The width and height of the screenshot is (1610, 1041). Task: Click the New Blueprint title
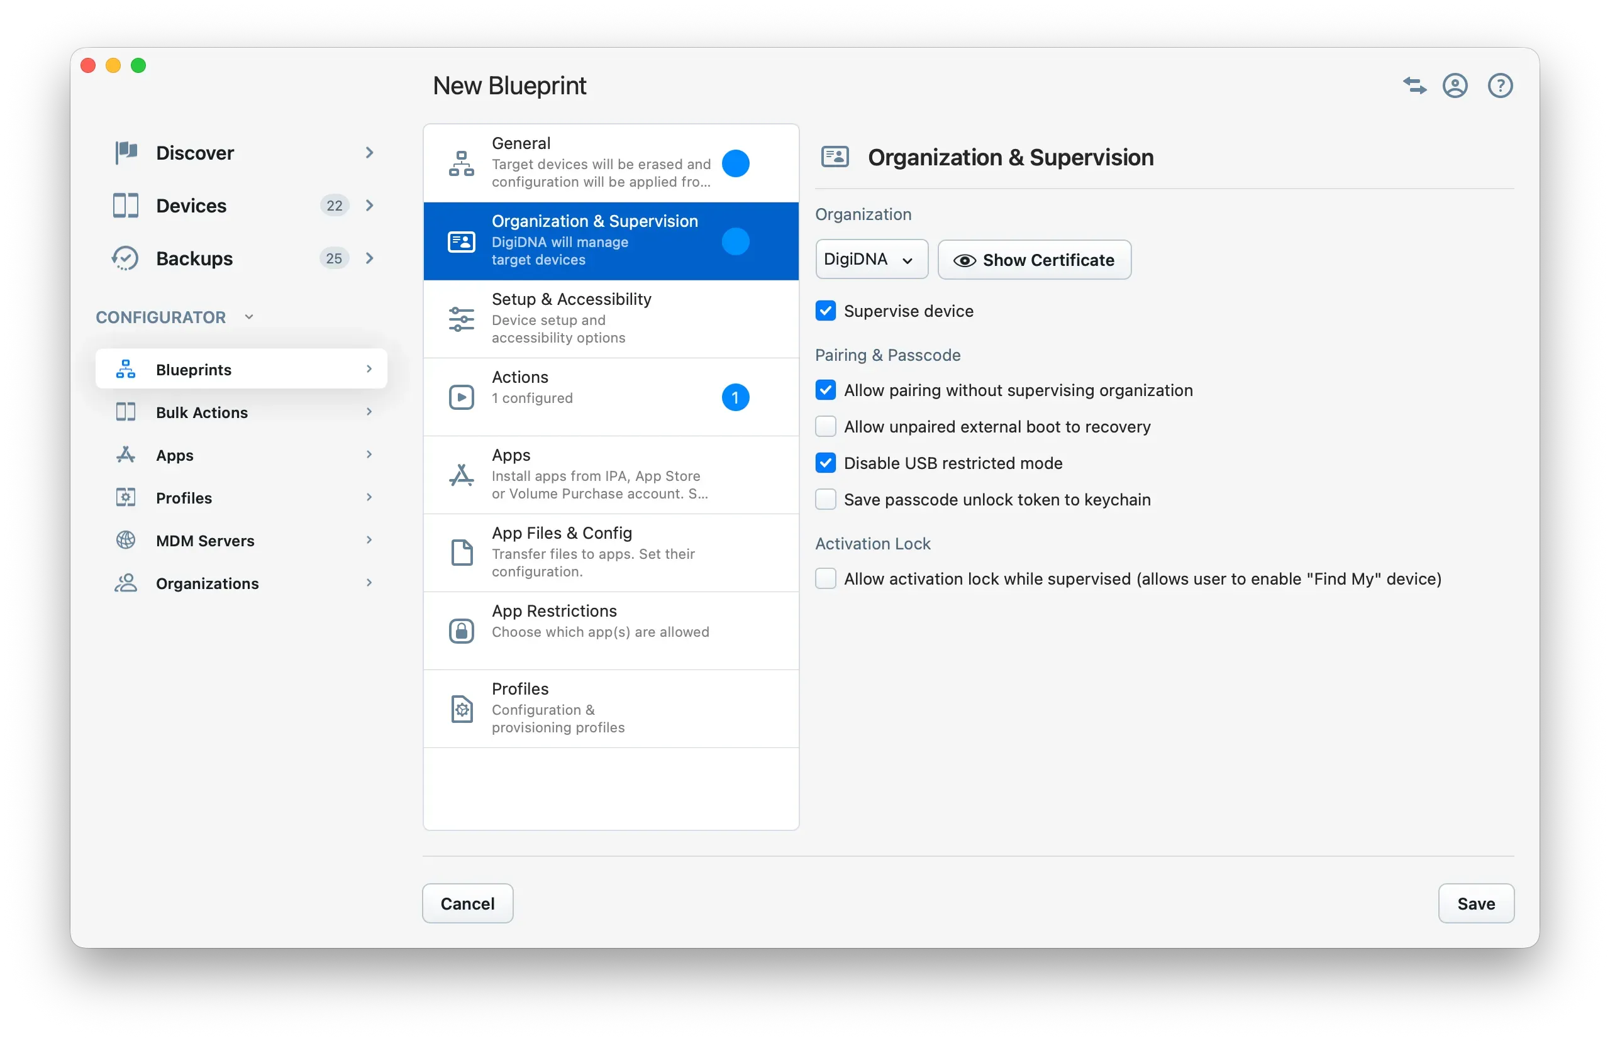point(509,86)
